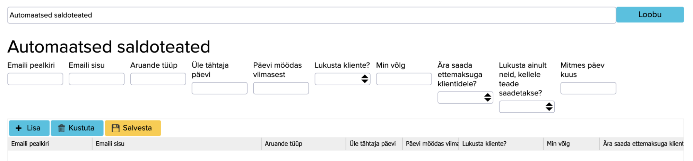The height and width of the screenshot is (161, 693).
Task: Open the Lukusta kliente? dropdown
Action: [x=342, y=79]
